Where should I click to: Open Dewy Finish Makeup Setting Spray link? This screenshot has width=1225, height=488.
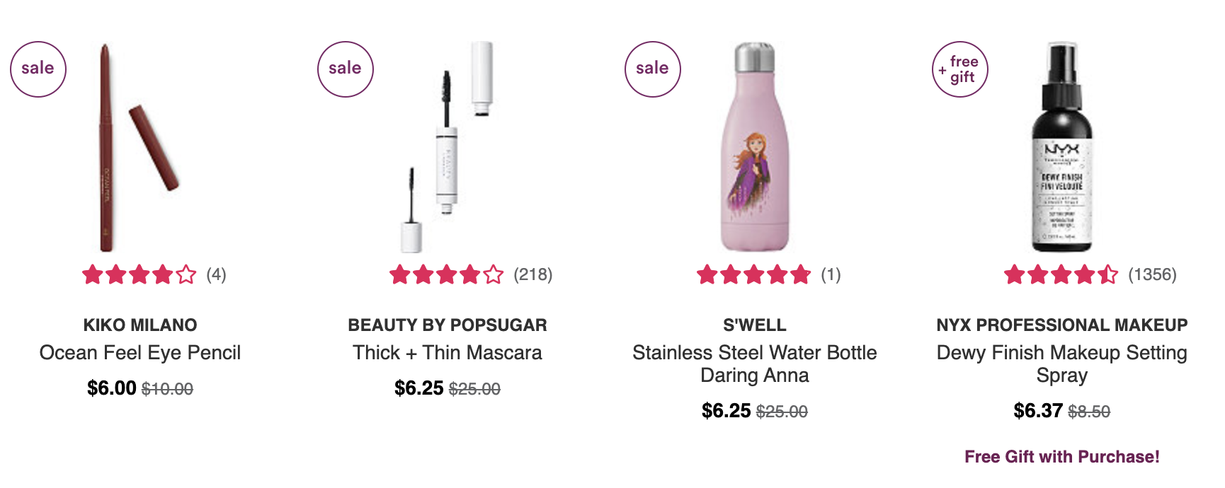[x=1062, y=364]
